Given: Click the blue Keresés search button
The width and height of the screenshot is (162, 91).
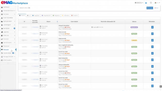Looking at the screenshot, I should pyautogui.click(x=150, y=8).
